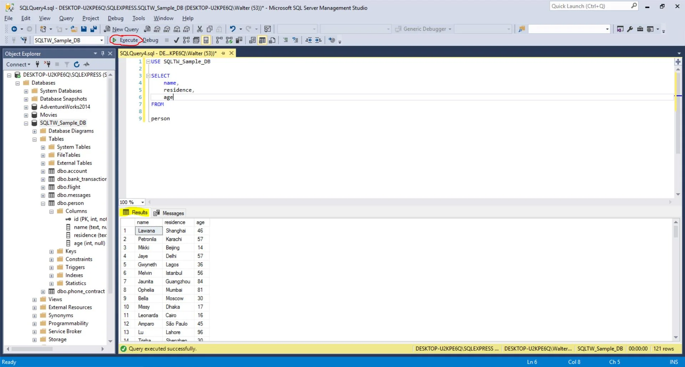Toggle Include Live Query Statistics
Viewport: 685px width, 367px height.
229,40
